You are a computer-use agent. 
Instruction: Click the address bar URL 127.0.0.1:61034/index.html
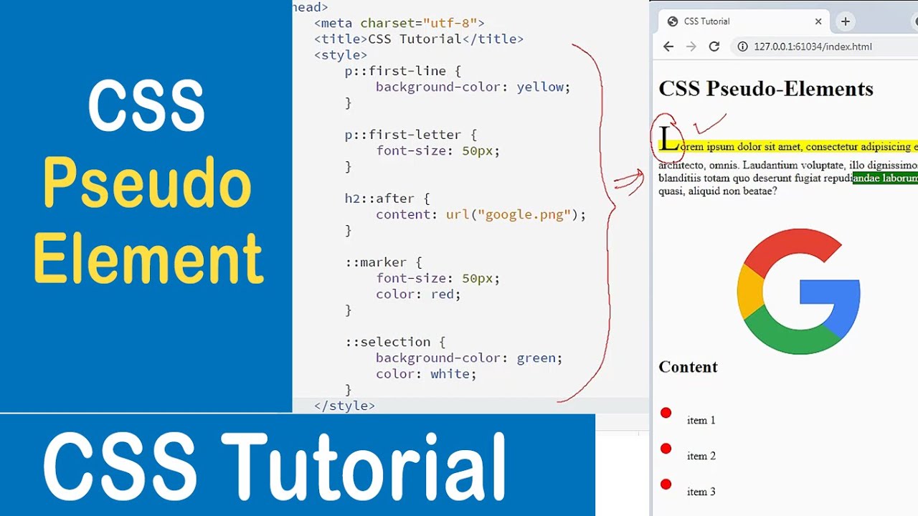pyautogui.click(x=813, y=47)
